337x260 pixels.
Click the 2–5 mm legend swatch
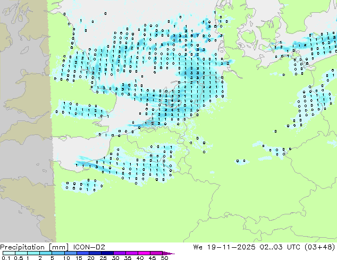click(46, 253)
